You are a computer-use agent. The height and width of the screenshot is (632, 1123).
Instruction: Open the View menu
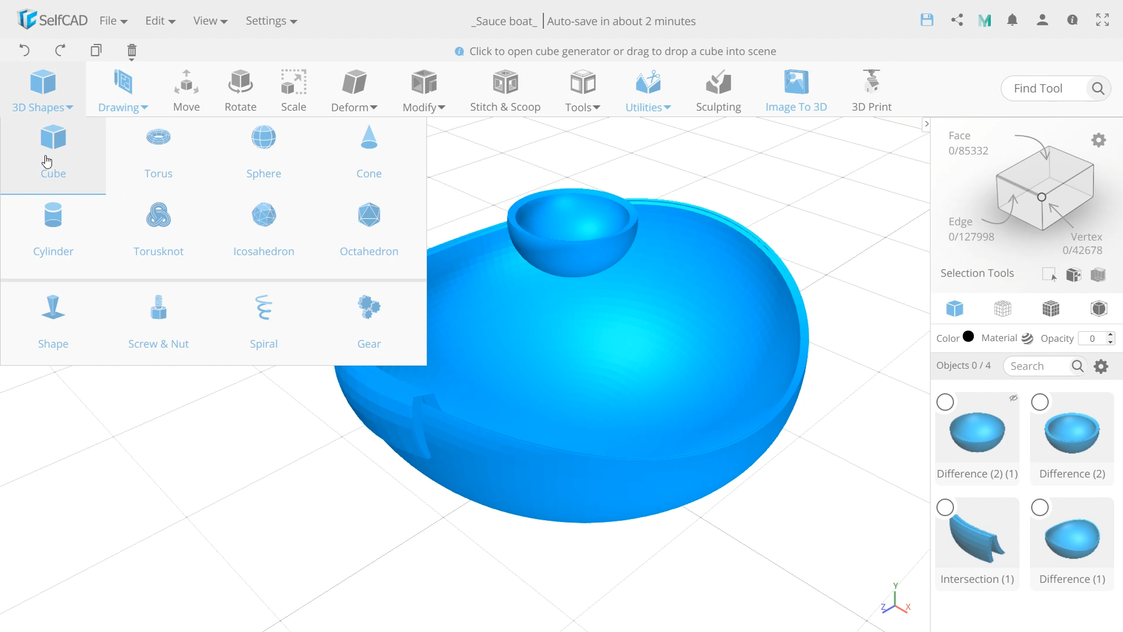pos(210,20)
